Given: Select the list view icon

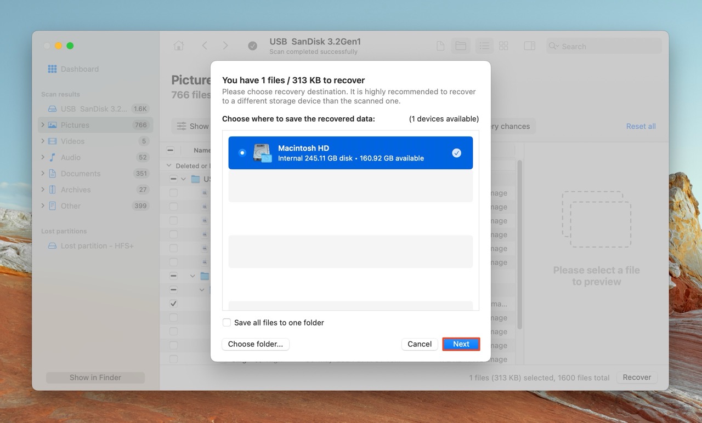Looking at the screenshot, I should pos(484,46).
